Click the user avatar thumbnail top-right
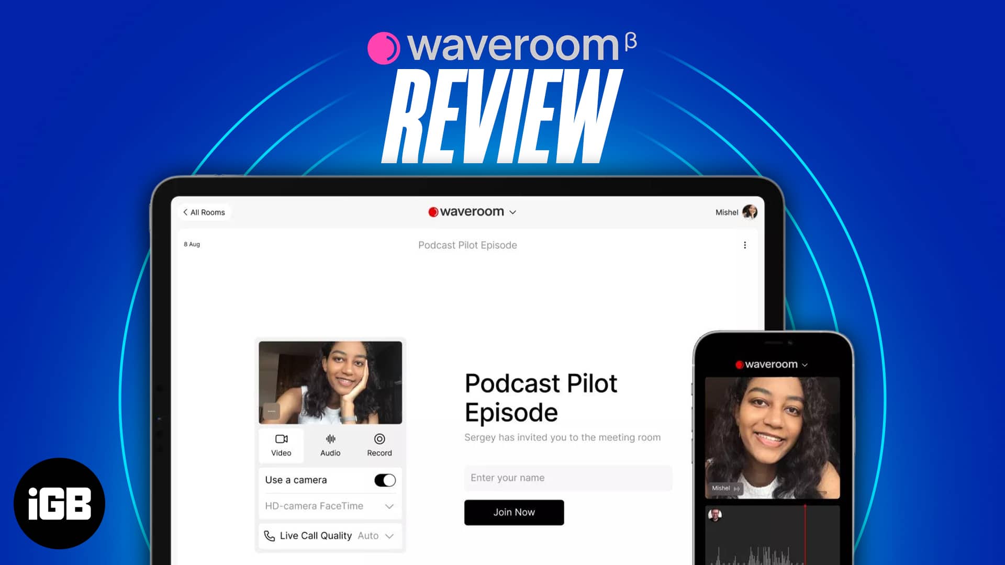 tap(752, 212)
